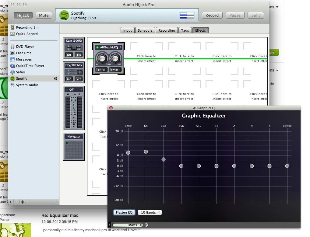Toggle the MUTE button in Gain panel
Screen dimensions: 310x237
click(x=69, y=55)
